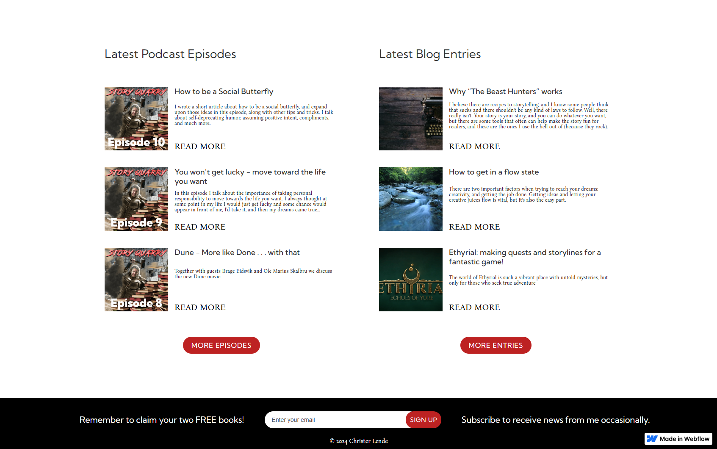Open the river stream blog image
This screenshot has height=449, width=717.
click(411, 199)
